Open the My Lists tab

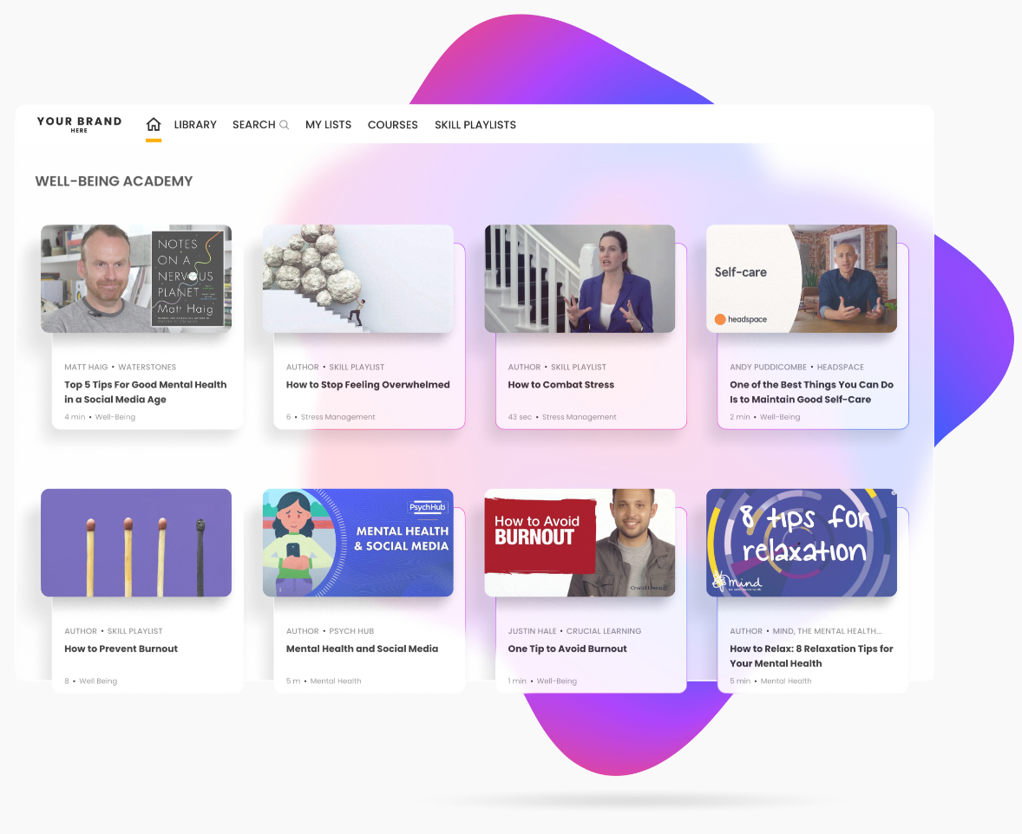pos(328,125)
